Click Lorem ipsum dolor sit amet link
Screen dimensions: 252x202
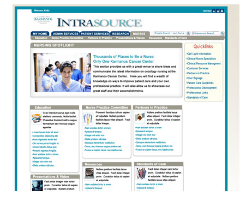[45, 132]
